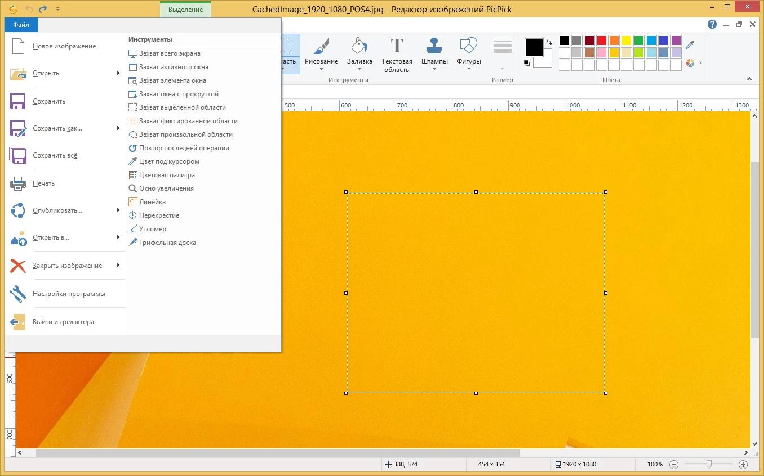Click the top-middle selection handle

(x=476, y=192)
